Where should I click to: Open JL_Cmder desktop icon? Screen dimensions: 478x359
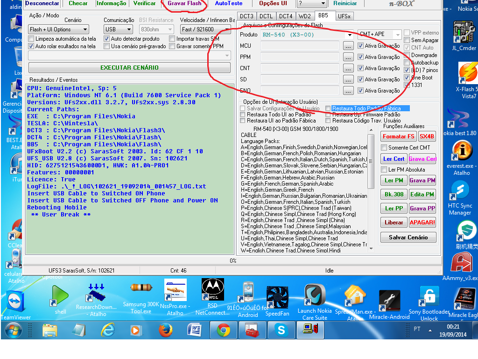(464, 36)
